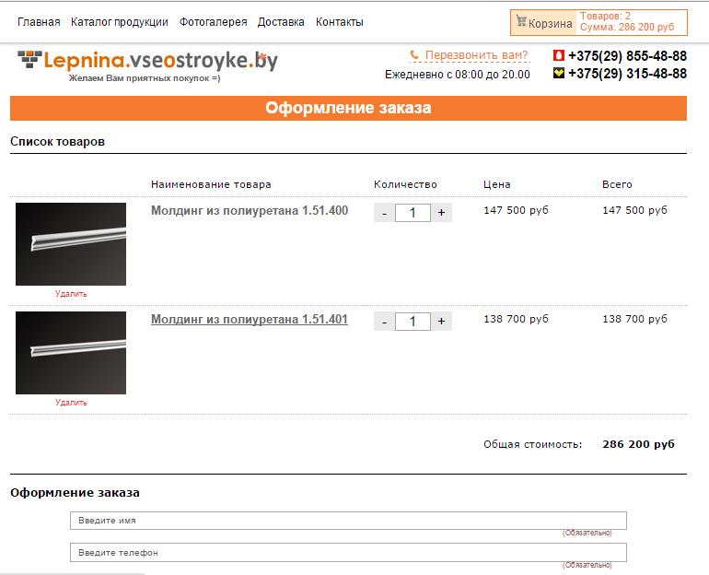Open the Главная menu item
709x575 pixels.
coord(39,22)
